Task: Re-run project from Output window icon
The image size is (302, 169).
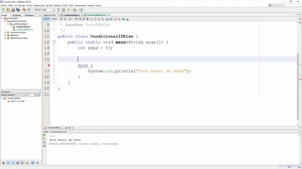Action: 44,135
